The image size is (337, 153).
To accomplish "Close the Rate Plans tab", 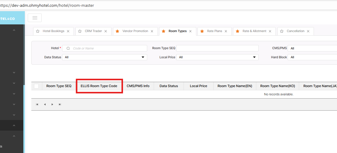I will tap(226, 31).
